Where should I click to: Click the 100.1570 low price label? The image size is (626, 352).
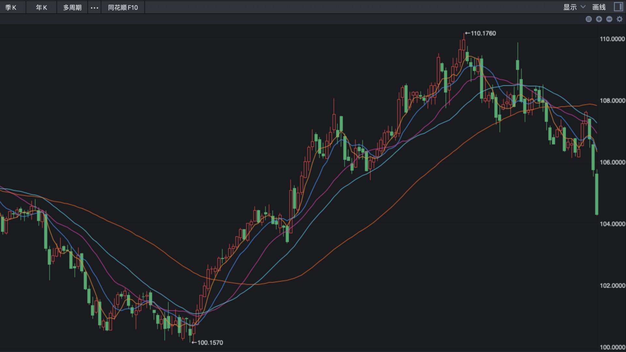207,343
